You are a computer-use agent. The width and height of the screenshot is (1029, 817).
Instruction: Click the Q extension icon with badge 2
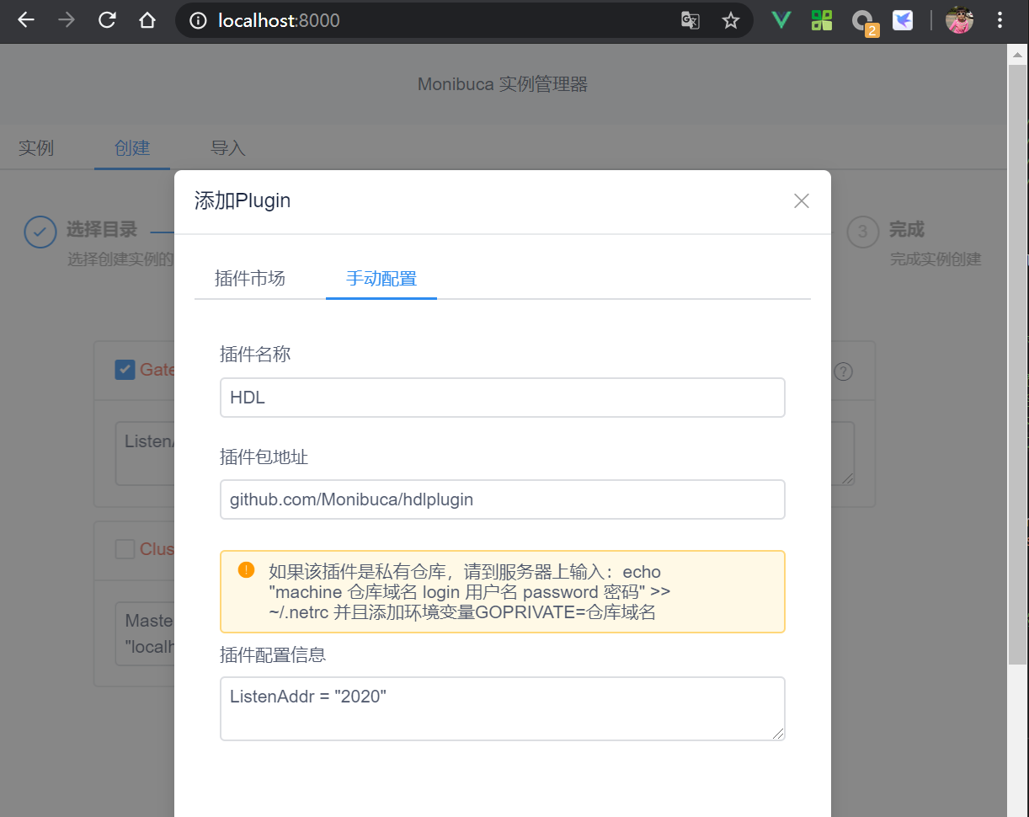click(x=864, y=20)
